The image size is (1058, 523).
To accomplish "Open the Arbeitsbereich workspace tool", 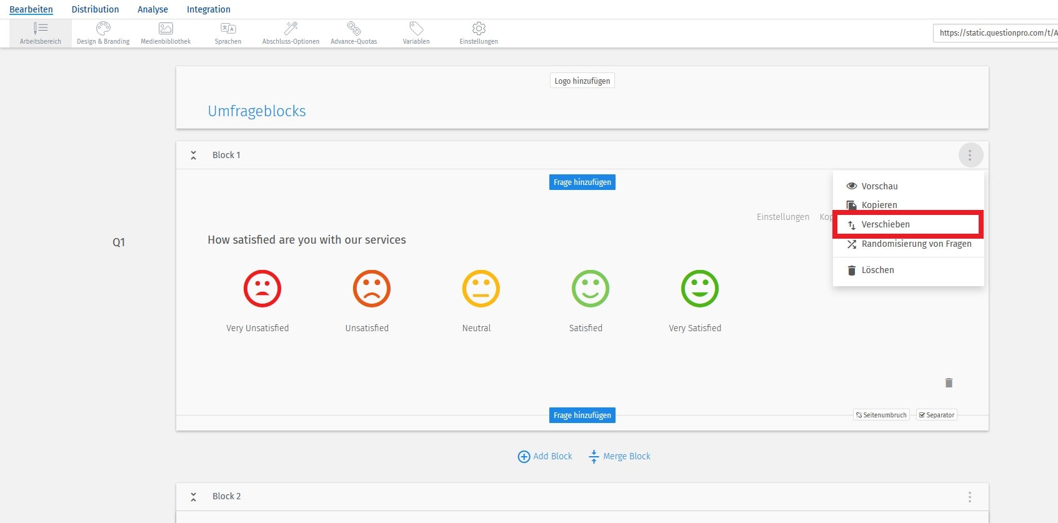I will coord(41,33).
